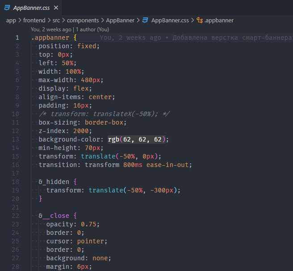Image resolution: width=293 pixels, height=271 pixels.
Task: Open the "app" breadcrumb folder
Action: point(11,20)
